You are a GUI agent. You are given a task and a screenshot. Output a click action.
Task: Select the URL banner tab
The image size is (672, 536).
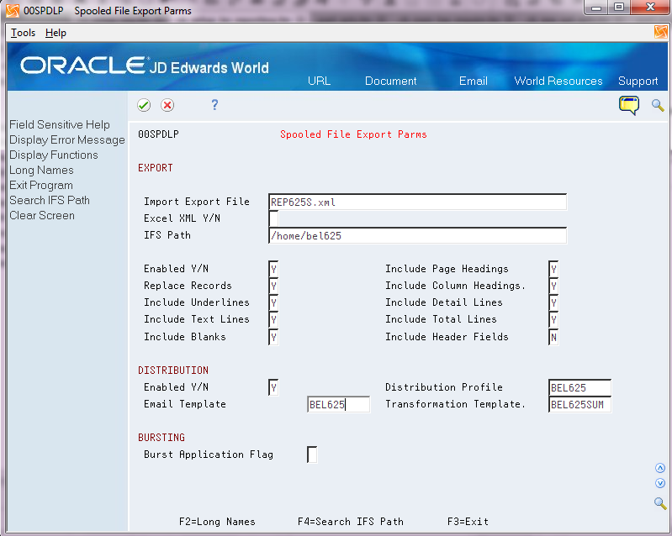click(319, 81)
